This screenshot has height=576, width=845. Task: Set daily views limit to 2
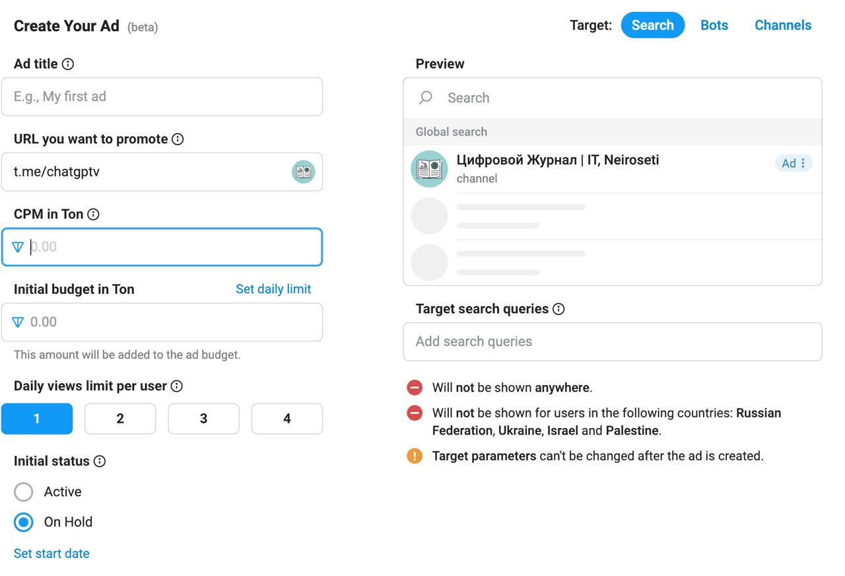coord(120,419)
